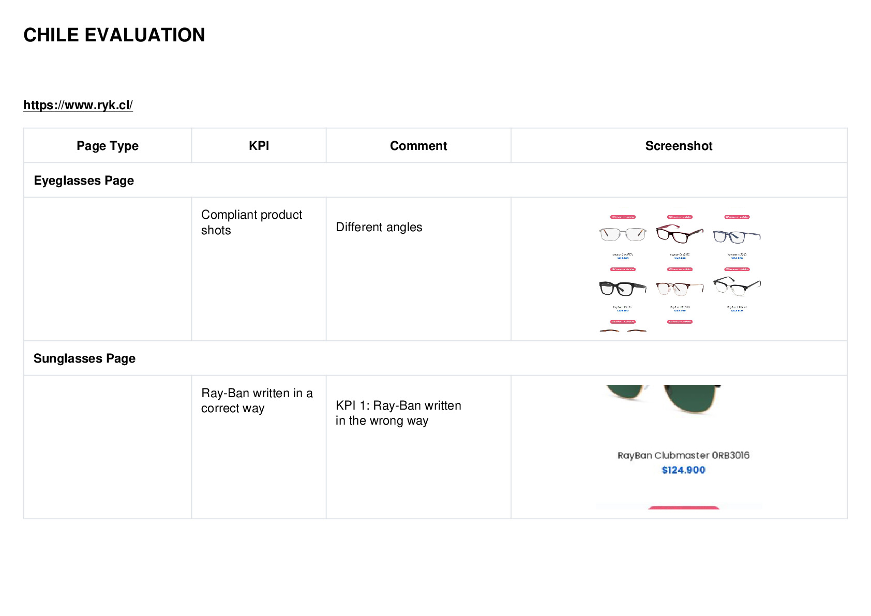
Task: Open the https://www.ryk.cl/ hyperlink
Action: pyautogui.click(x=78, y=105)
